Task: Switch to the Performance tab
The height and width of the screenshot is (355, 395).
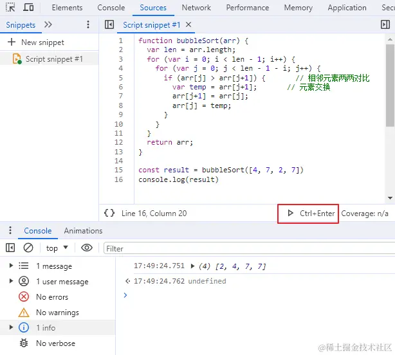Action: 248,8
